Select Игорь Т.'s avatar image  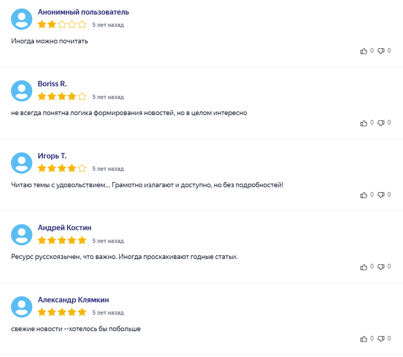click(x=22, y=163)
